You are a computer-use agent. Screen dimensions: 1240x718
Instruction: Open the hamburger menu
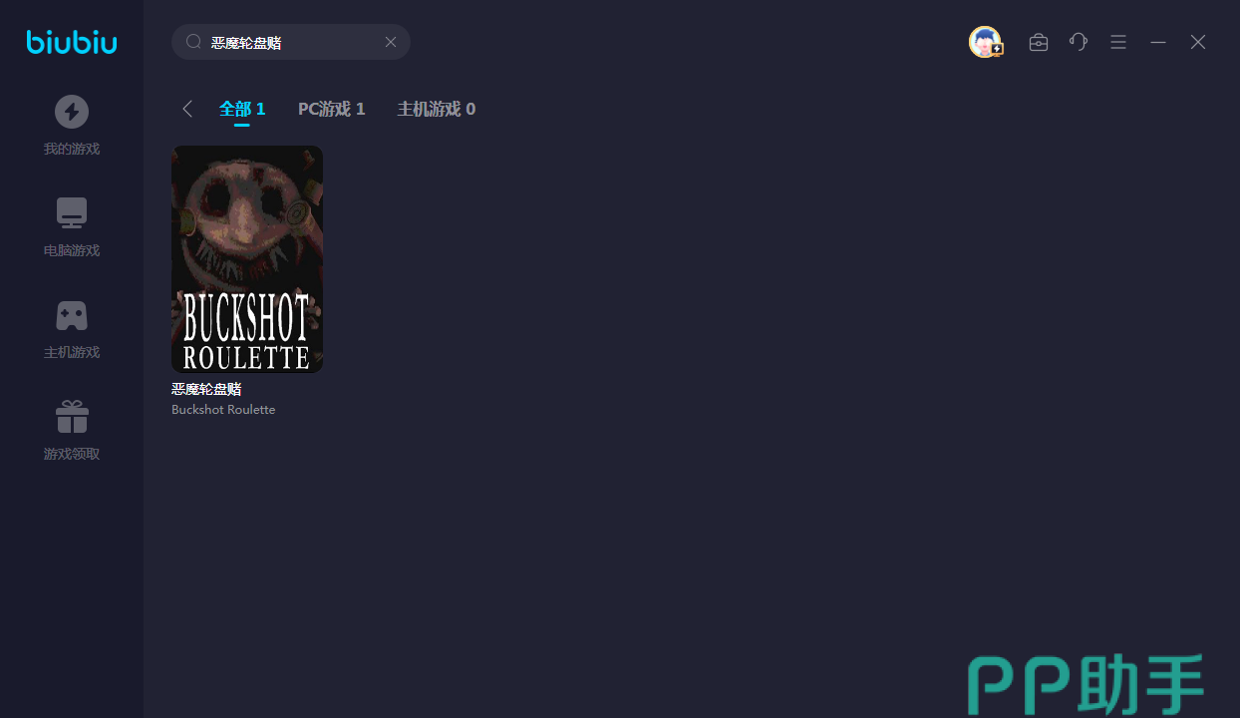click(1118, 42)
